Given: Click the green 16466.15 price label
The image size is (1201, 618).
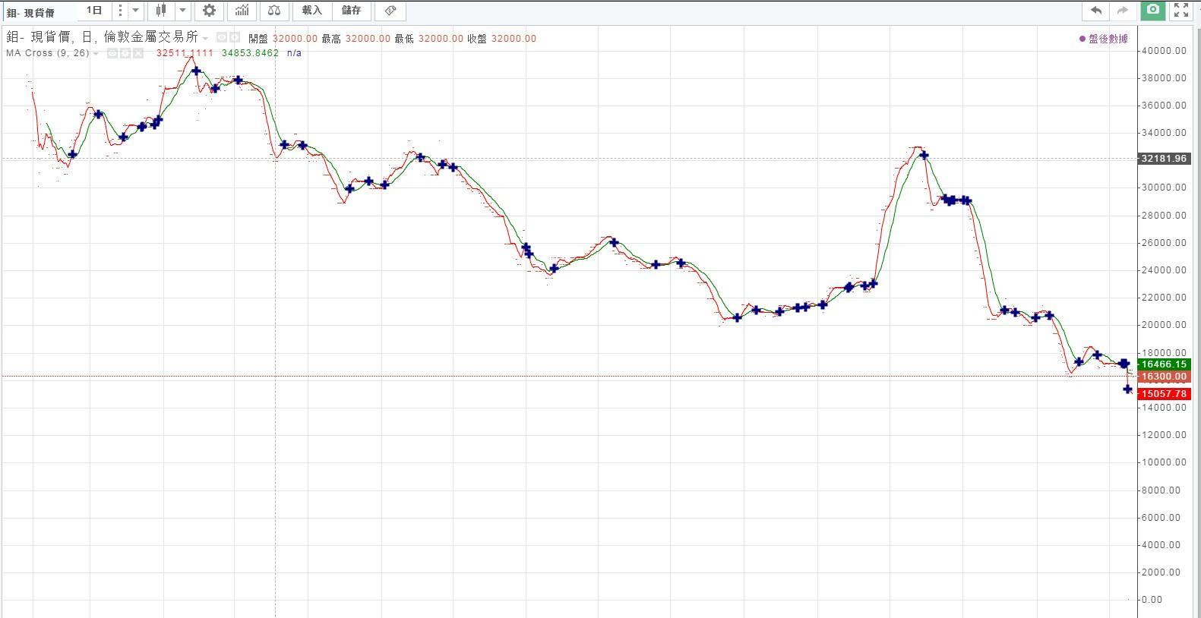Looking at the screenshot, I should click(1163, 364).
